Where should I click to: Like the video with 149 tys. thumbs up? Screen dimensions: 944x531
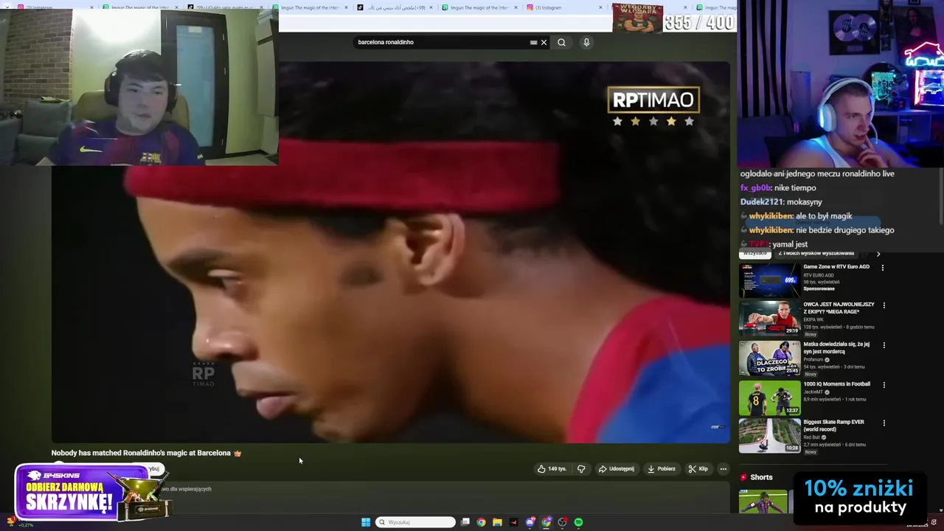pos(552,469)
